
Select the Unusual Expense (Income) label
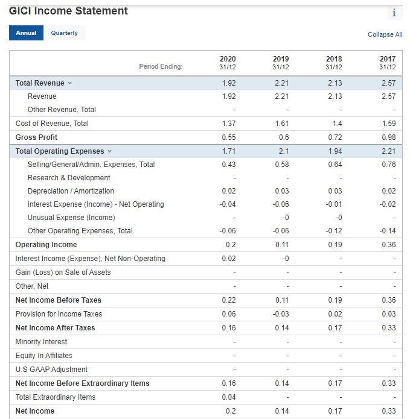[71, 218]
